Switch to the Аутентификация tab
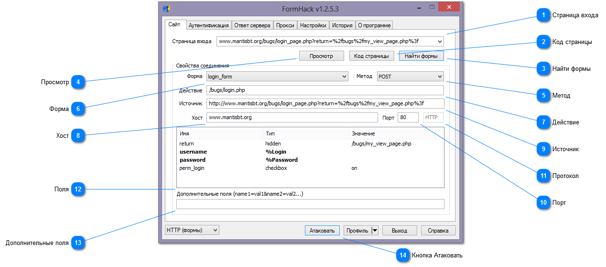Image resolution: width=606 pixels, height=267 pixels. [x=208, y=25]
